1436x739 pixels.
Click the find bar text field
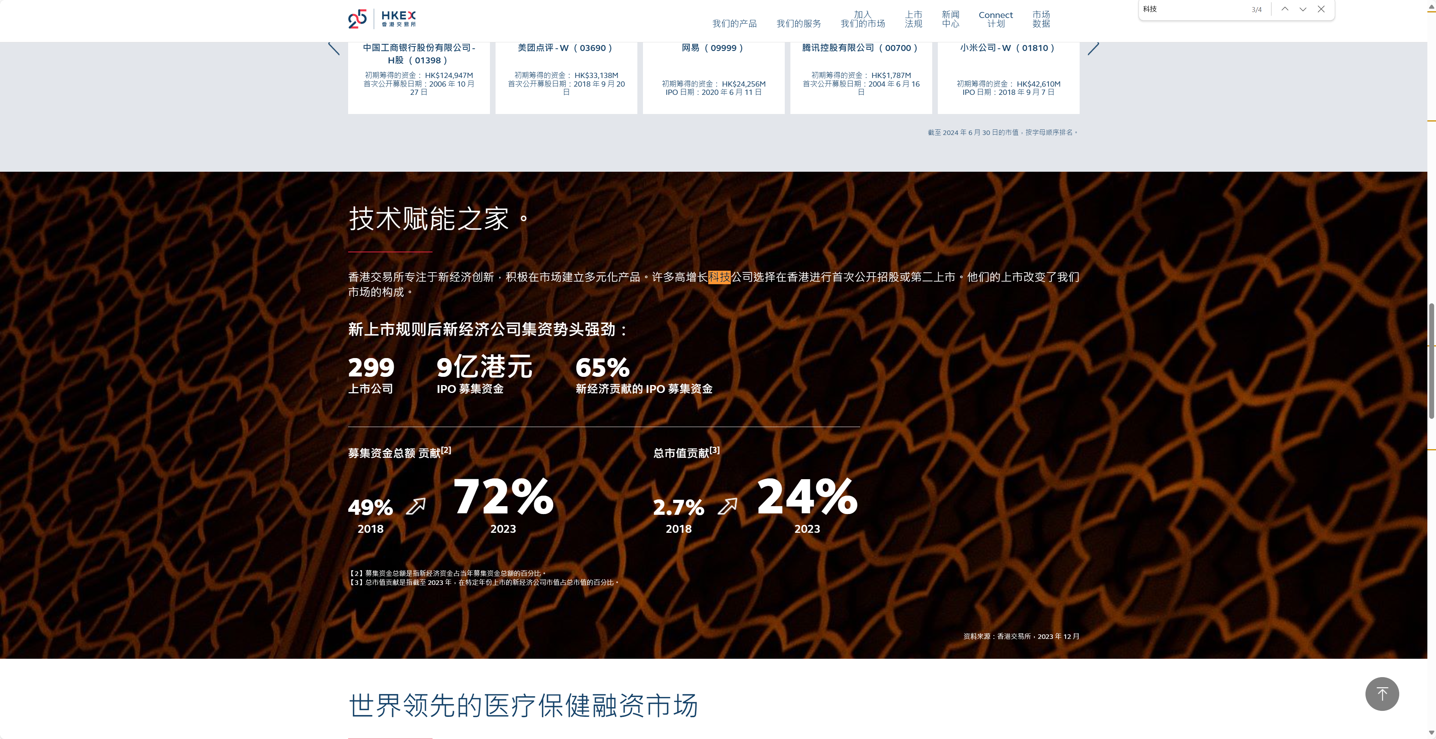click(1193, 9)
